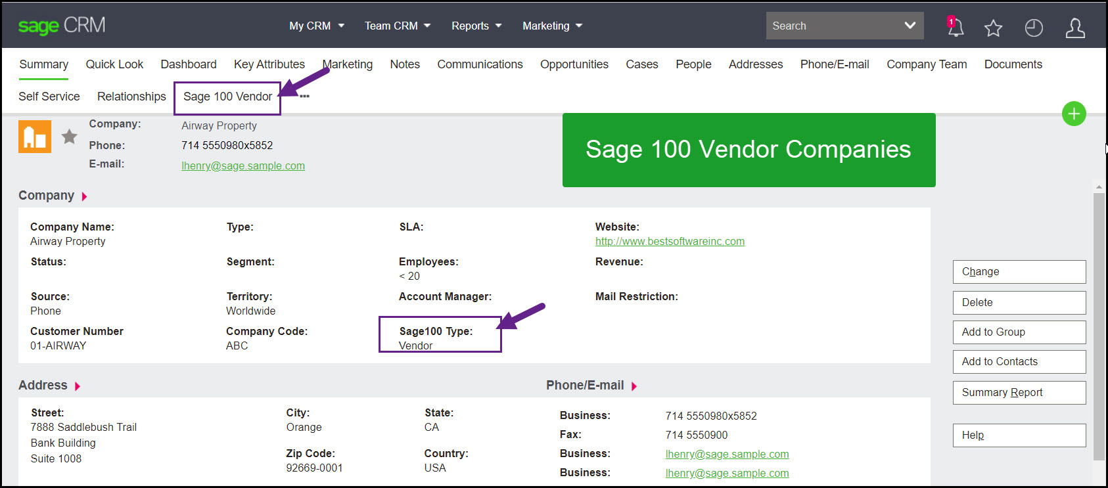Click the Add to Contacts button
This screenshot has width=1108, height=488.
coord(1019,362)
